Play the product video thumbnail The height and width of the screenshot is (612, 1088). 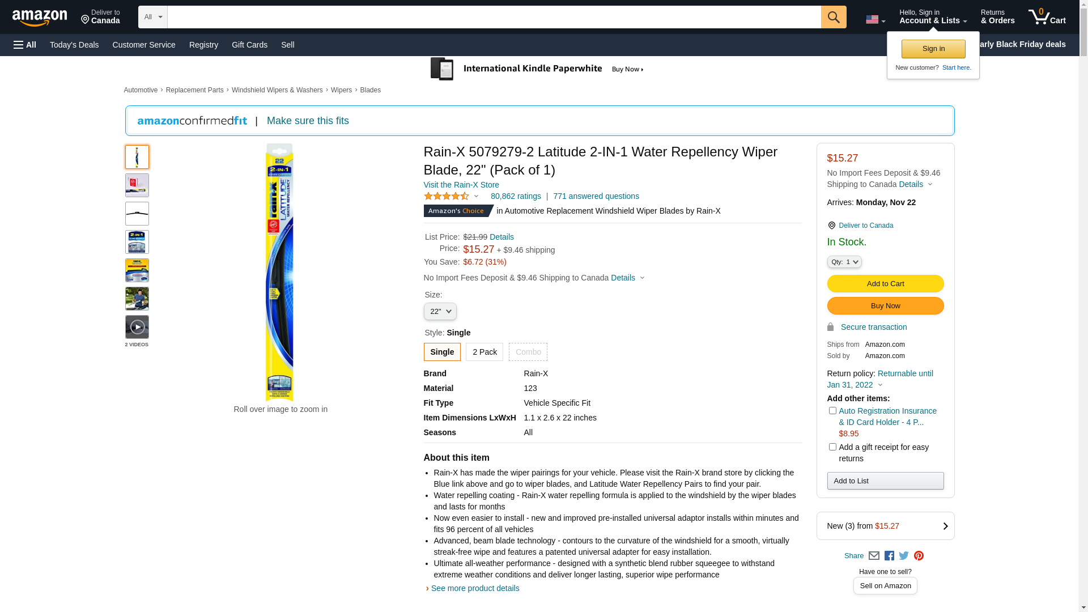pyautogui.click(x=137, y=327)
